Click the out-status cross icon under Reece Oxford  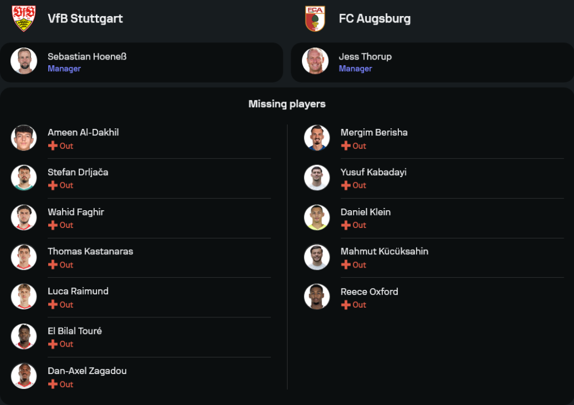pos(346,305)
